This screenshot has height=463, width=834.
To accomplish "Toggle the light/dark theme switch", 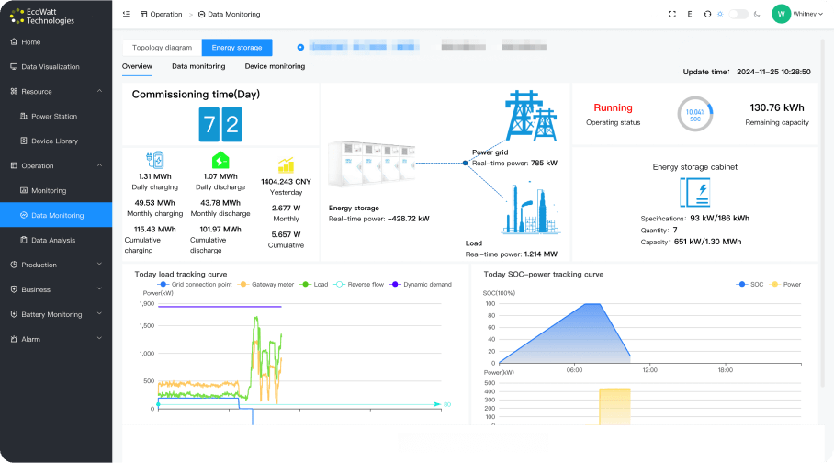I will (738, 14).
